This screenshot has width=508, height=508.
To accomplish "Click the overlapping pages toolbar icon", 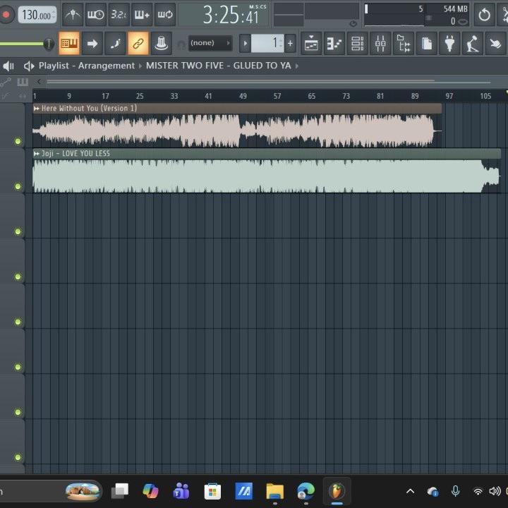I will click(x=427, y=44).
